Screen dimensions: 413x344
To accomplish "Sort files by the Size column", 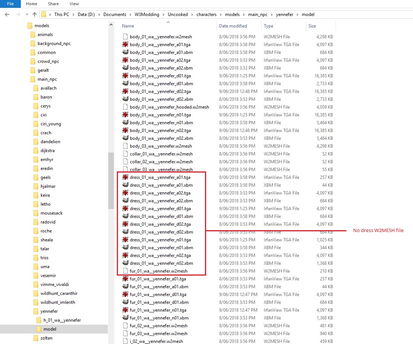I will (312, 26).
